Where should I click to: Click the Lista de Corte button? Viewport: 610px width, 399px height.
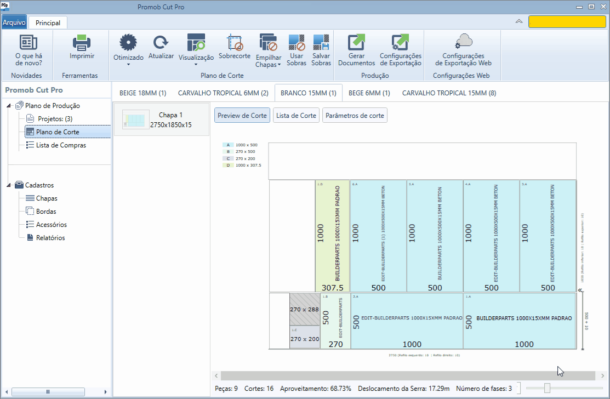coord(296,116)
